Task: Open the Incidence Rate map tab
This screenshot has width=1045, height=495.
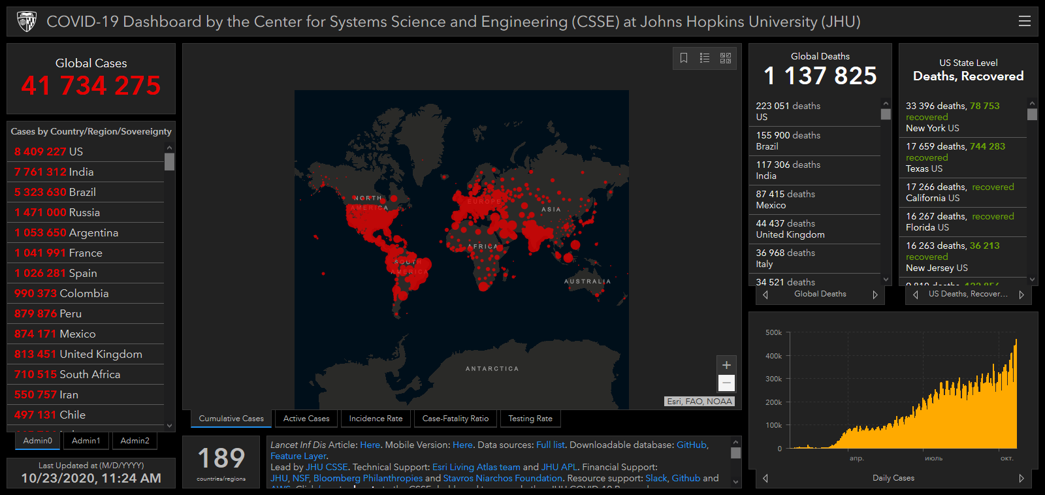Action: point(376,419)
